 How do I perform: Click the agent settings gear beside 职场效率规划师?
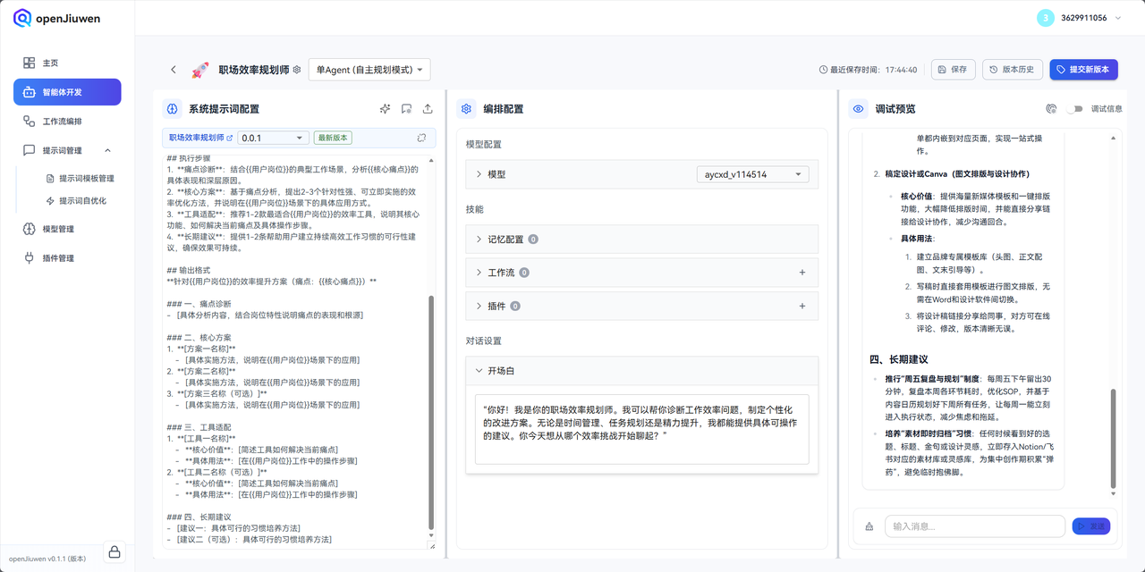tap(295, 69)
